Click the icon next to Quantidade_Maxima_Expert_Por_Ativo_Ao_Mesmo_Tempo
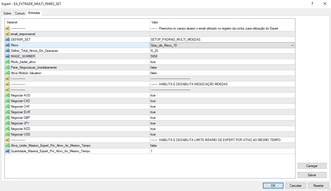This screenshot has height=191, width=331. [8, 151]
